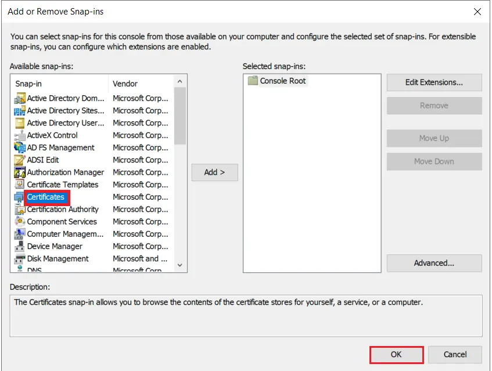The image size is (492, 371).
Task: Select the Certification Authority snap-in
Action: tap(63, 209)
